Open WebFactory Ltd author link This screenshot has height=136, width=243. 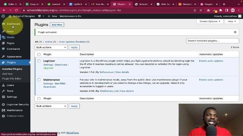[x=109, y=91]
